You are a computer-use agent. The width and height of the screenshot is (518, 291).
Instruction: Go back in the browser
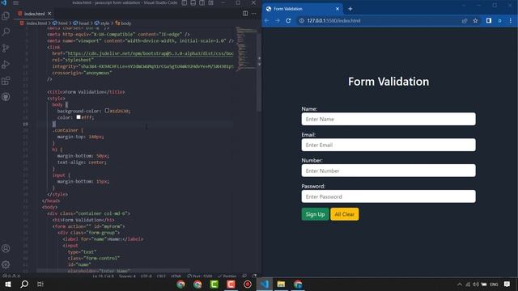266,20
